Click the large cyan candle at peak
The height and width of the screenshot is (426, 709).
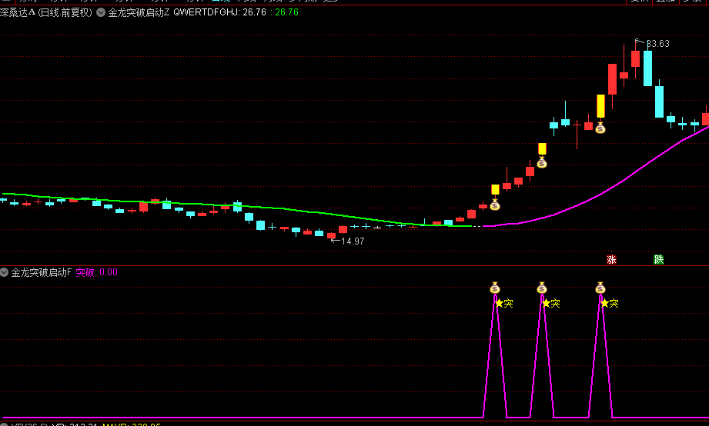(647, 68)
